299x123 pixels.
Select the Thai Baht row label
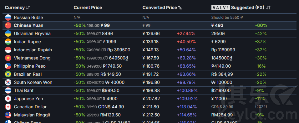coord(24,90)
